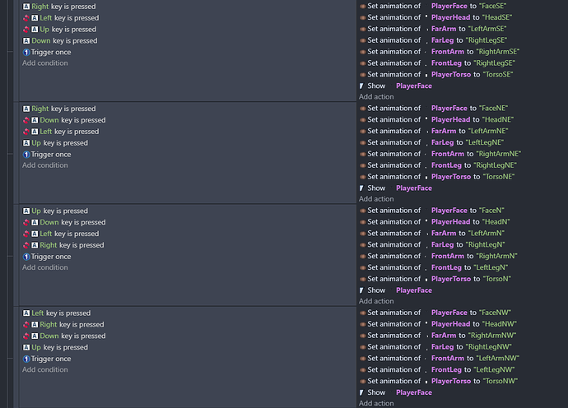This screenshot has width=568, height=408.
Task: Click Add condition in the last event
Action: coord(45,369)
